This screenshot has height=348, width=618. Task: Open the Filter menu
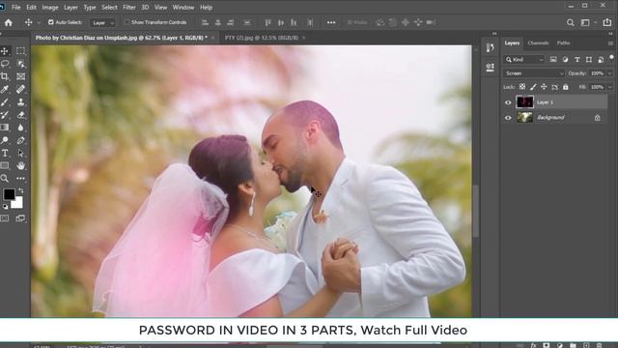pos(128,7)
